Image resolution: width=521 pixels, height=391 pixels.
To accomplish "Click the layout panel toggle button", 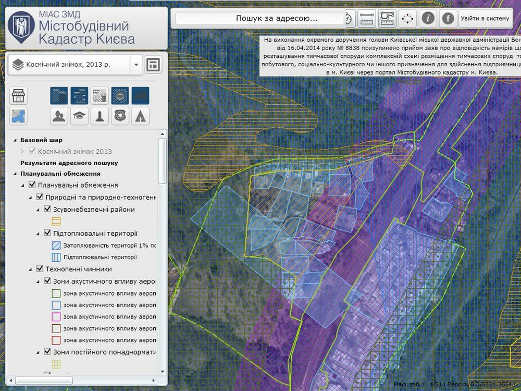I will click(x=153, y=65).
